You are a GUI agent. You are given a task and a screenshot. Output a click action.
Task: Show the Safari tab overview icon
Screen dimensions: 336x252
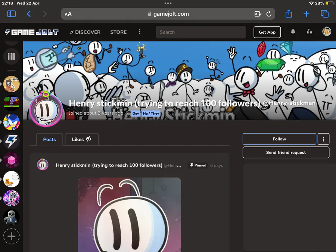[x=324, y=14]
